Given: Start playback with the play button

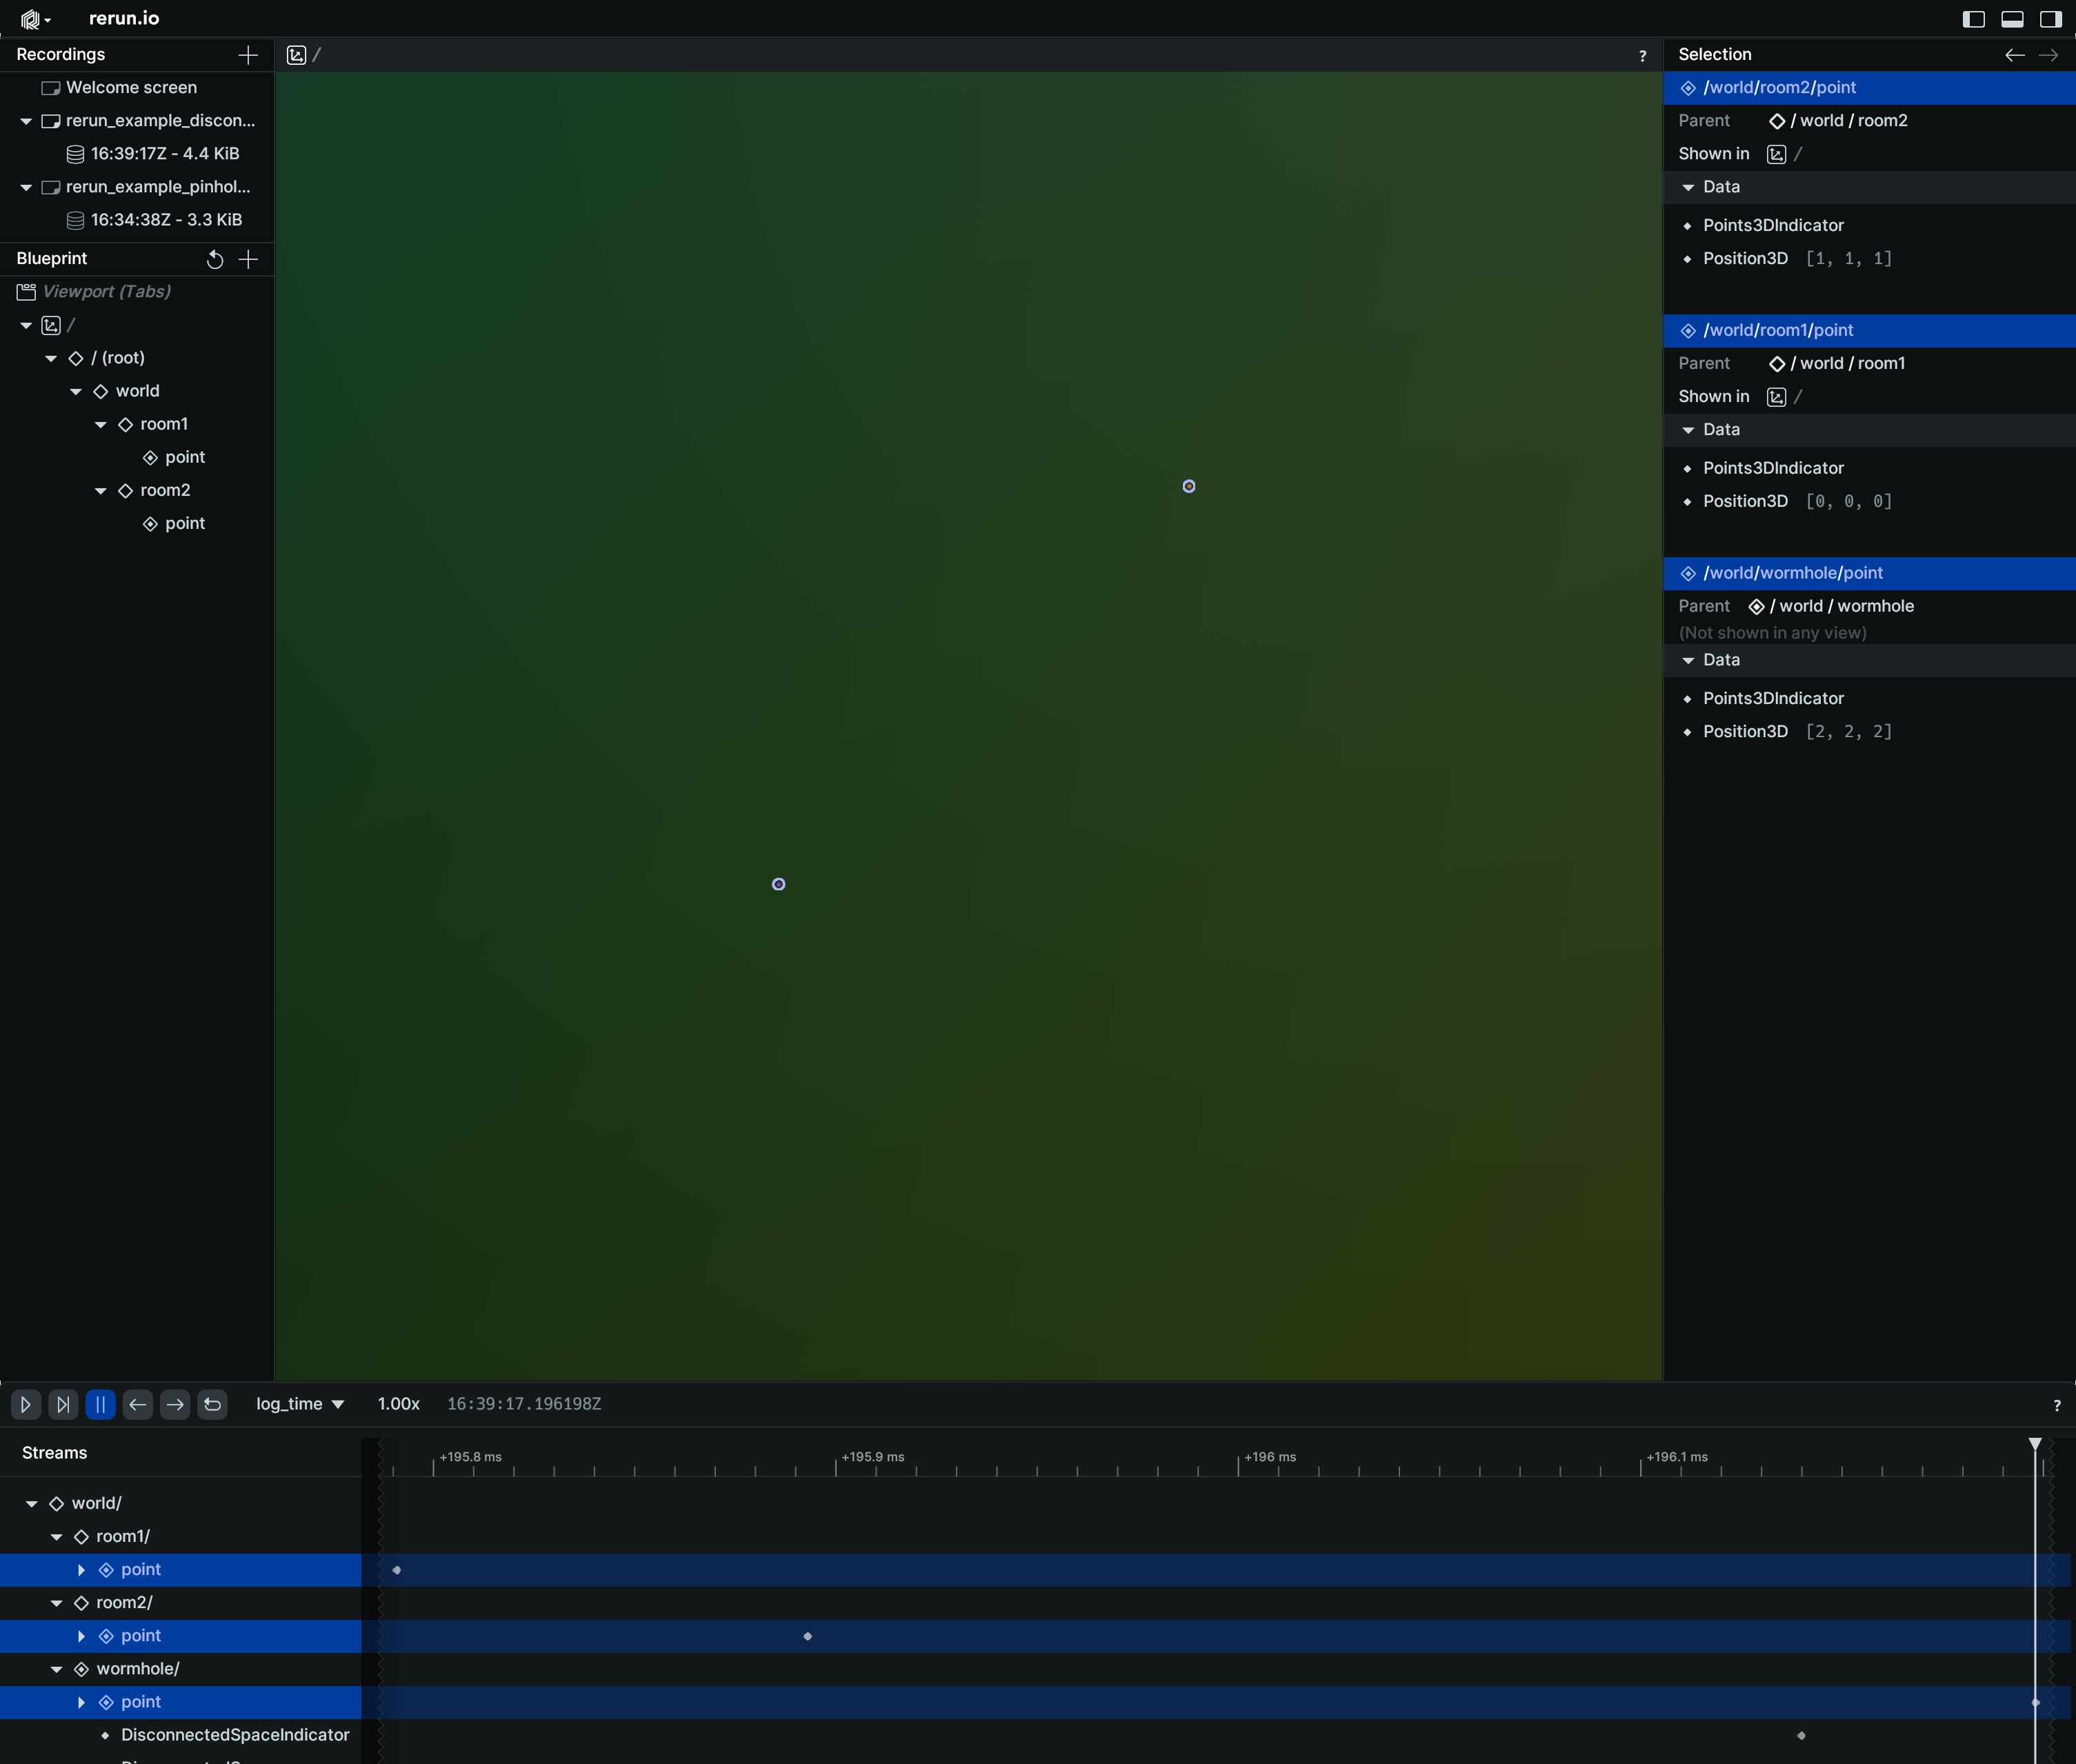Looking at the screenshot, I should click(x=26, y=1405).
